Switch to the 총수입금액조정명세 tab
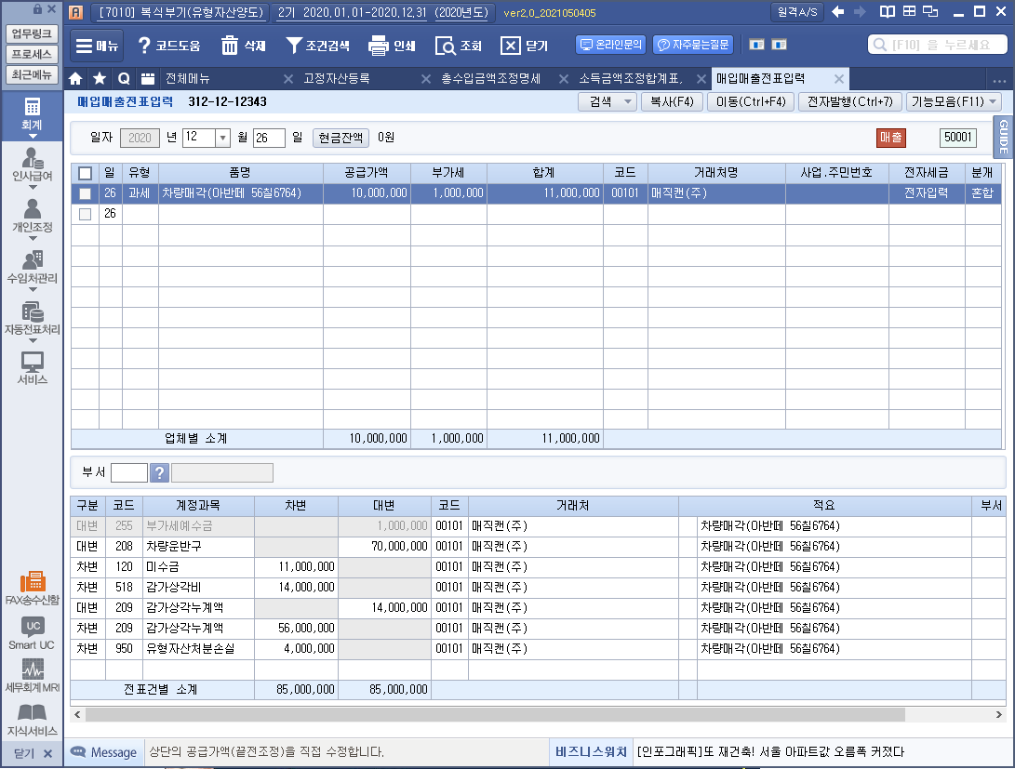 pyautogui.click(x=490, y=79)
